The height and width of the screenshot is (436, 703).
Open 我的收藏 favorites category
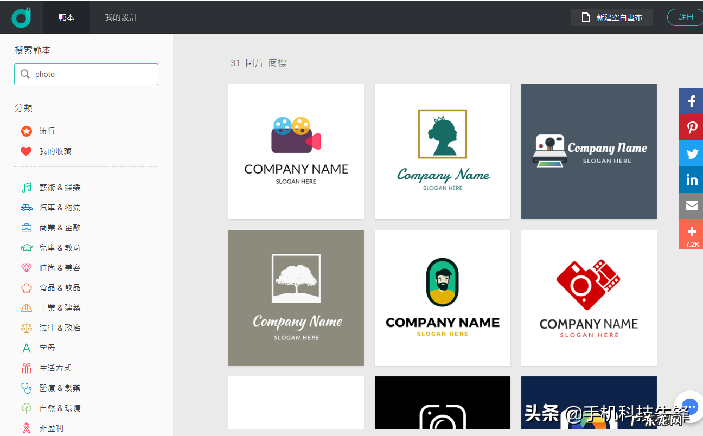coord(55,151)
